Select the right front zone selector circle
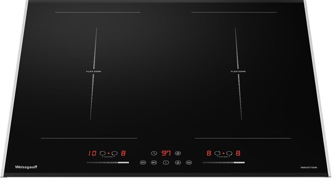Image resolution: width=332 pixels, height=178 pixels. click(229, 153)
